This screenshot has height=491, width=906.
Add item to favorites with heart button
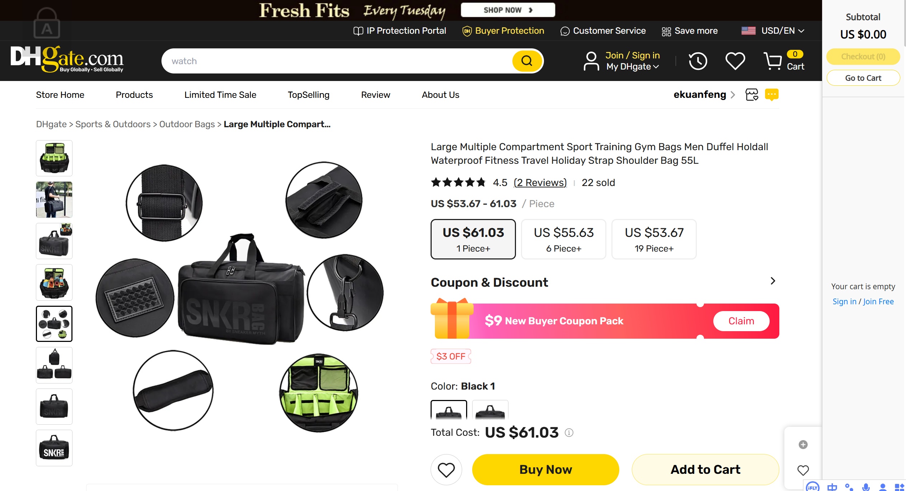pos(446,469)
